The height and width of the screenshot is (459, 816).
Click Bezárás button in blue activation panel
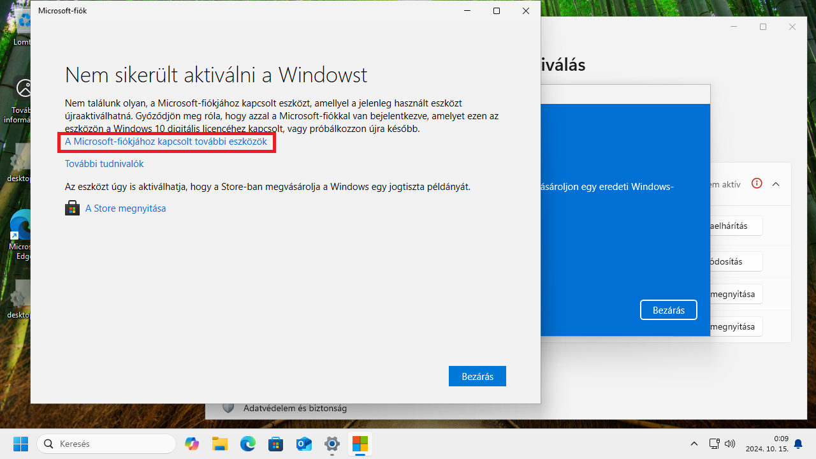click(x=668, y=310)
